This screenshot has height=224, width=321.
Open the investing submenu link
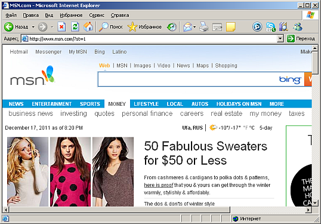click(x=73, y=113)
